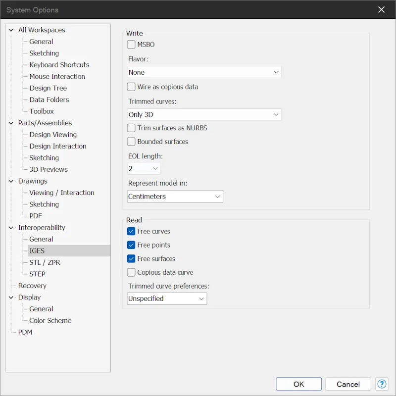Open PDF settings under Drawings

coord(36,216)
